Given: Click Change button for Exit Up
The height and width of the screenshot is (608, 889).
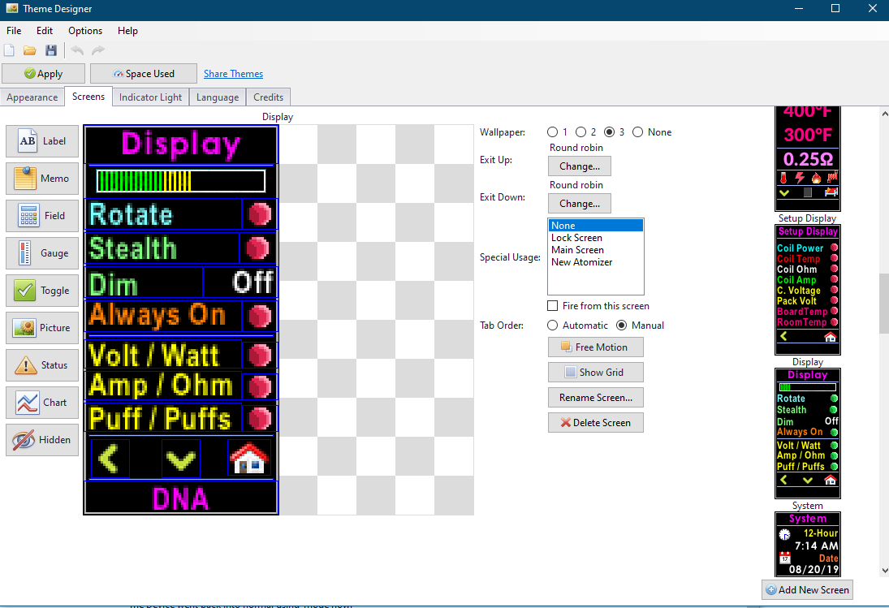Looking at the screenshot, I should pyautogui.click(x=579, y=166).
